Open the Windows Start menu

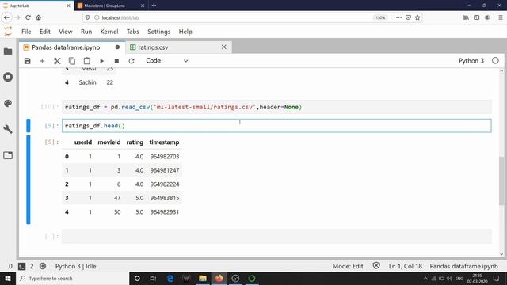[8, 278]
